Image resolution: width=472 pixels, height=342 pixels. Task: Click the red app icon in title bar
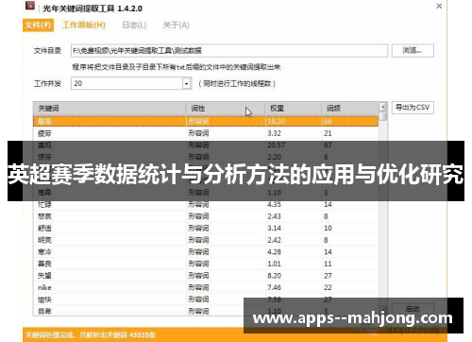pos(30,6)
